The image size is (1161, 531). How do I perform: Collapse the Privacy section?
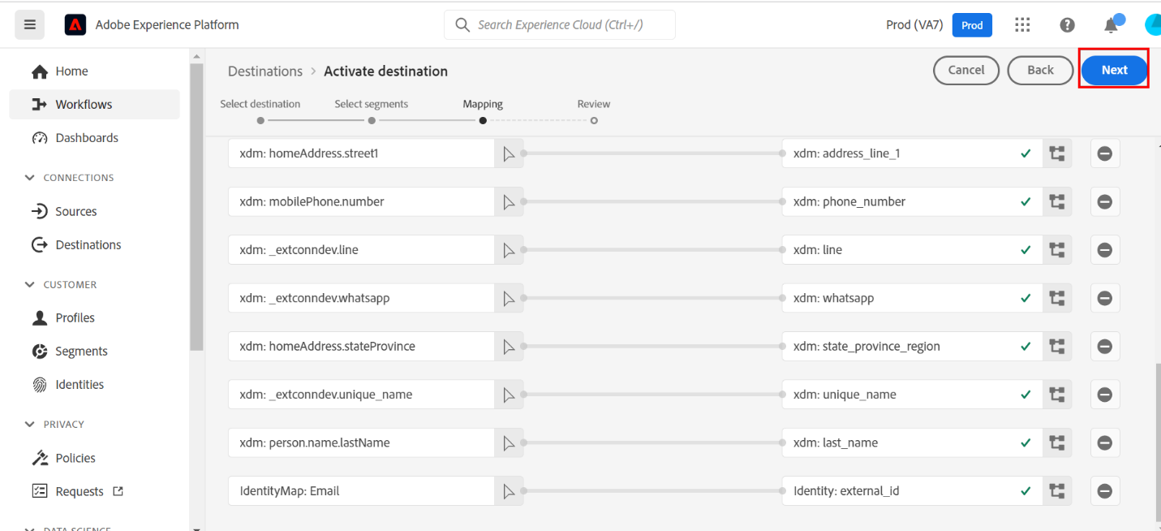[30, 425]
